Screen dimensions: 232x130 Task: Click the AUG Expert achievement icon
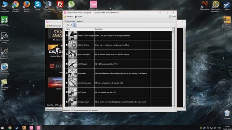point(72,92)
